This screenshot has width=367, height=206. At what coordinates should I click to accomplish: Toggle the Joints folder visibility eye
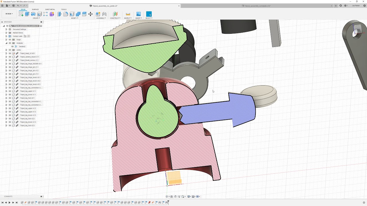coord(10,50)
